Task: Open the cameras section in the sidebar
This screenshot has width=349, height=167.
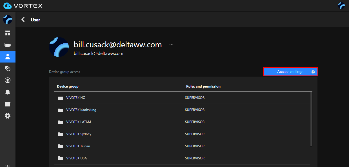Action: pyautogui.click(x=8, y=45)
